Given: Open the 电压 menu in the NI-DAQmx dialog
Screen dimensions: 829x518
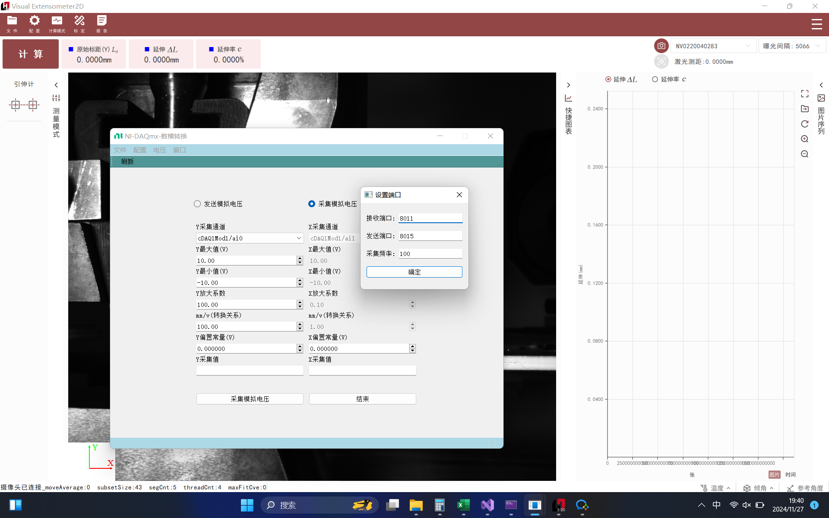Looking at the screenshot, I should click(159, 150).
